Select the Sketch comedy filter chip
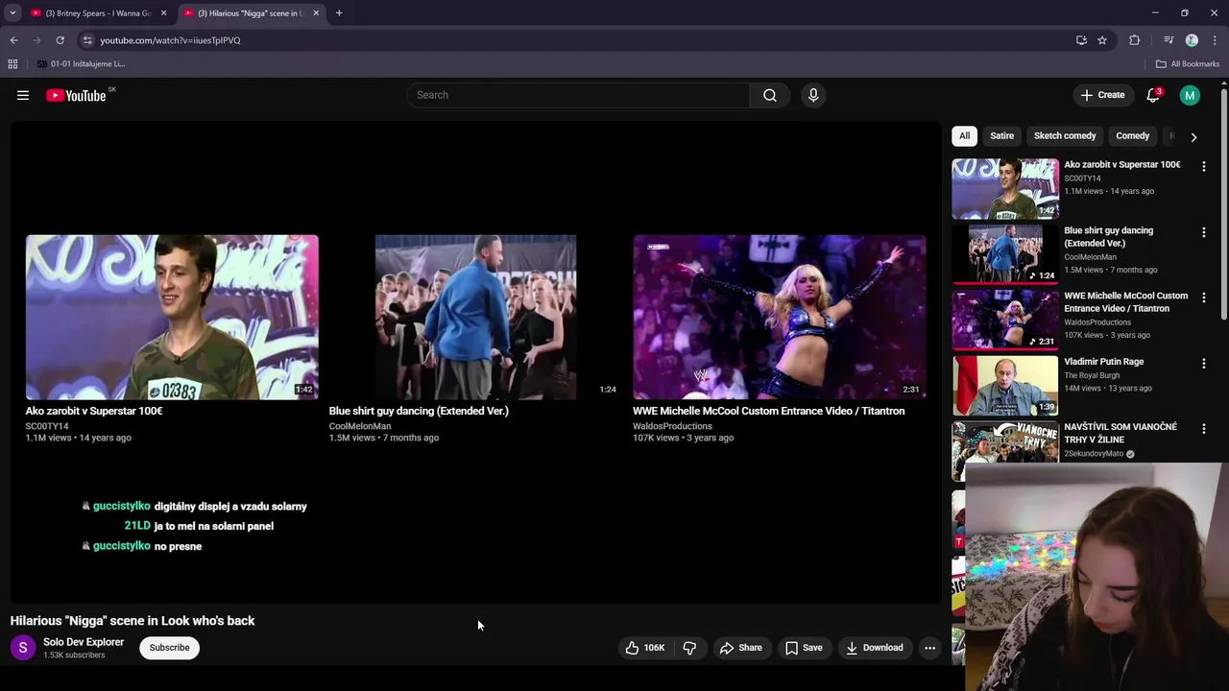Viewport: 1229px width, 691px height. click(1065, 136)
